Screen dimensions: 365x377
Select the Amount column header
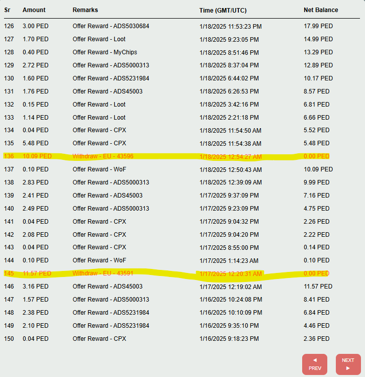[x=34, y=10]
